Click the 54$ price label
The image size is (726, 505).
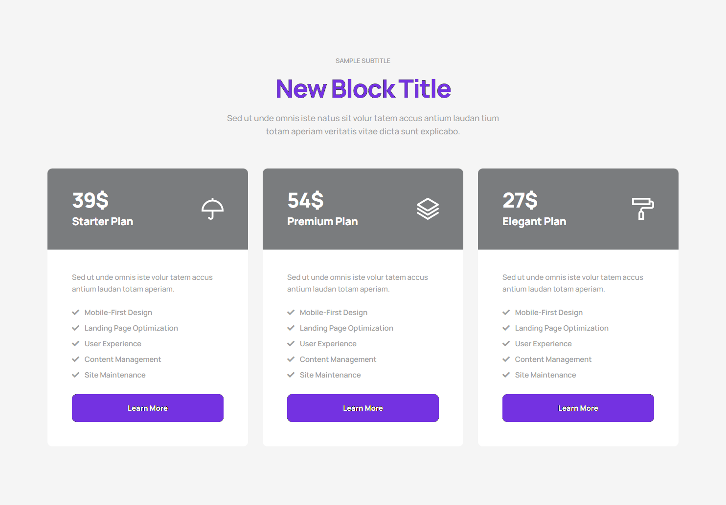point(306,200)
